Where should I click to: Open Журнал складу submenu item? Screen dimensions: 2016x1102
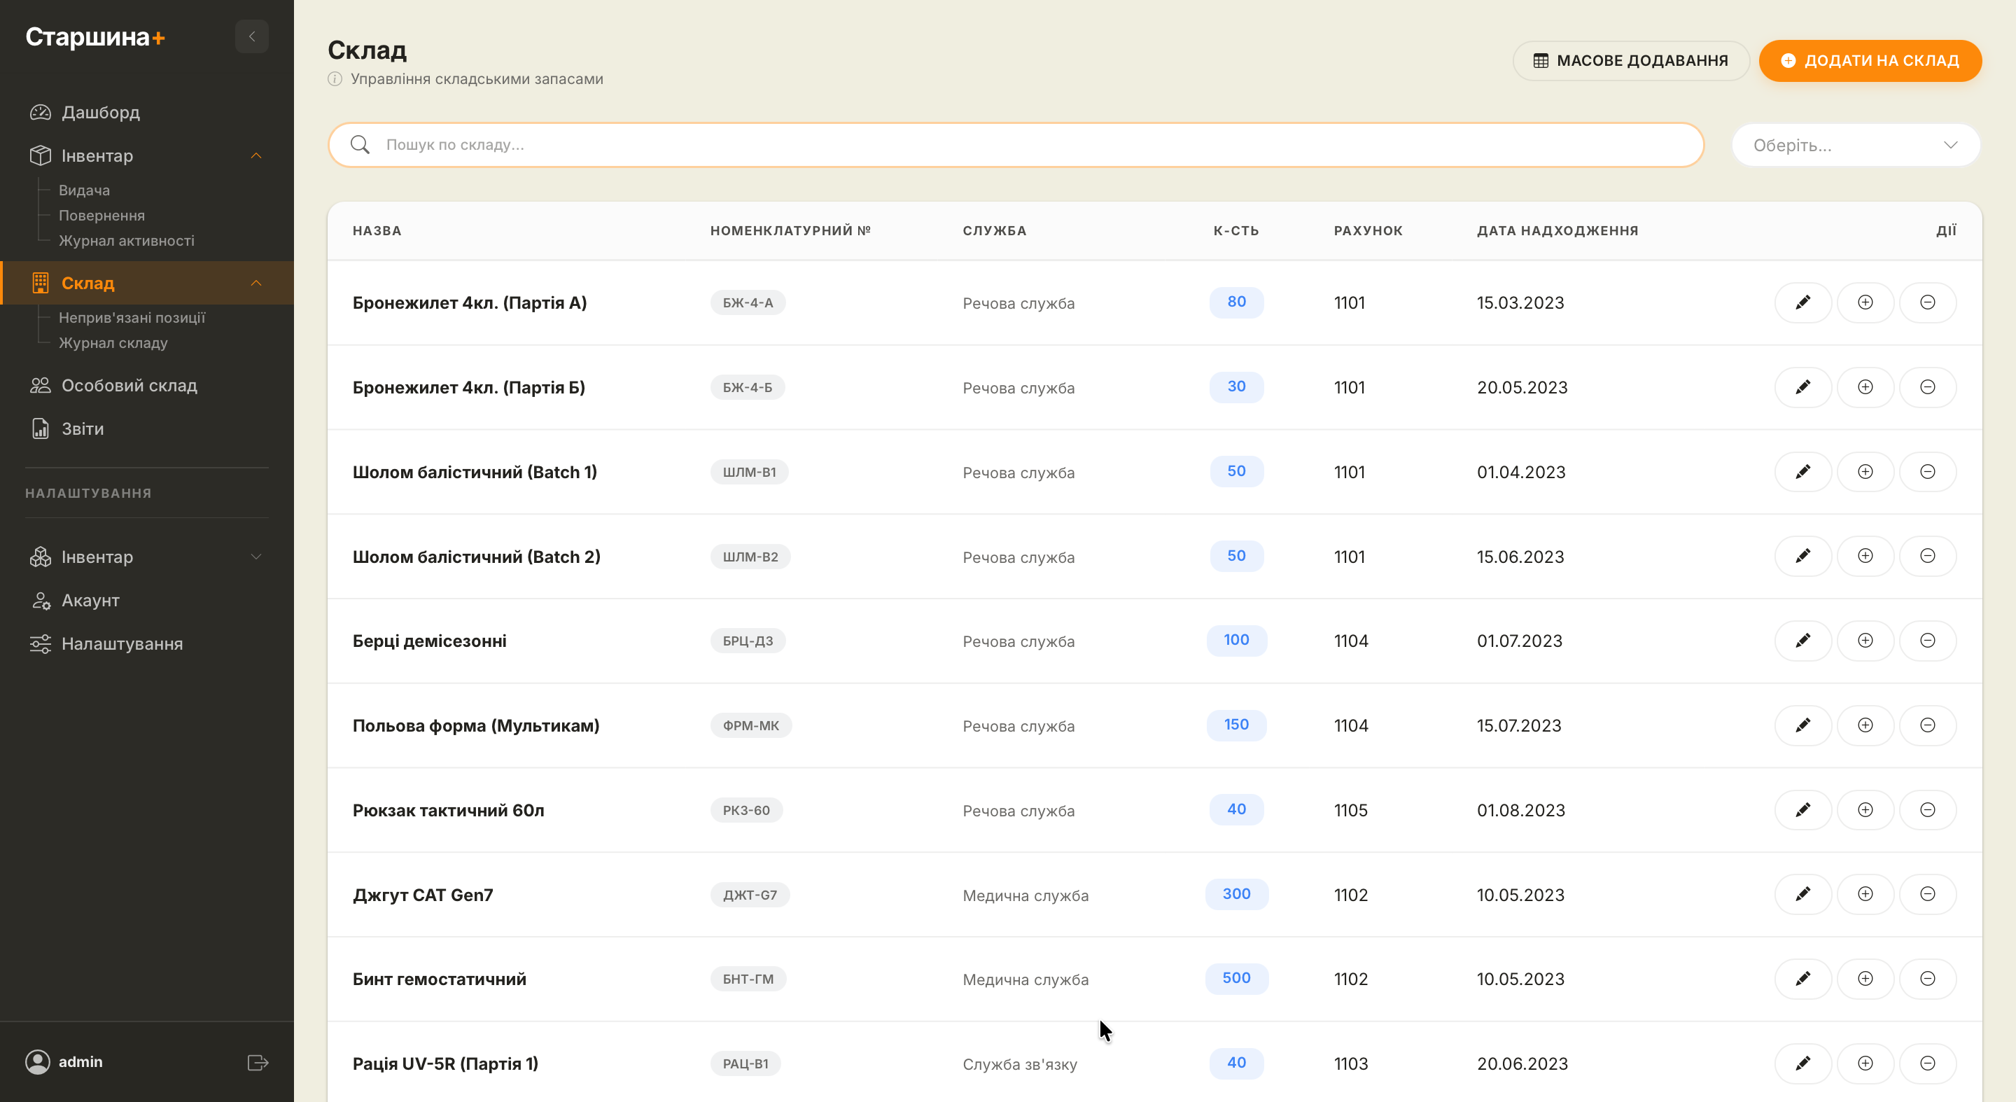tap(113, 343)
